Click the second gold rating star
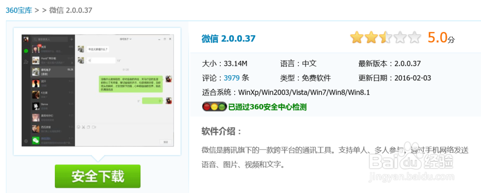Viewport: 481px width, 193px height. [x=371, y=38]
